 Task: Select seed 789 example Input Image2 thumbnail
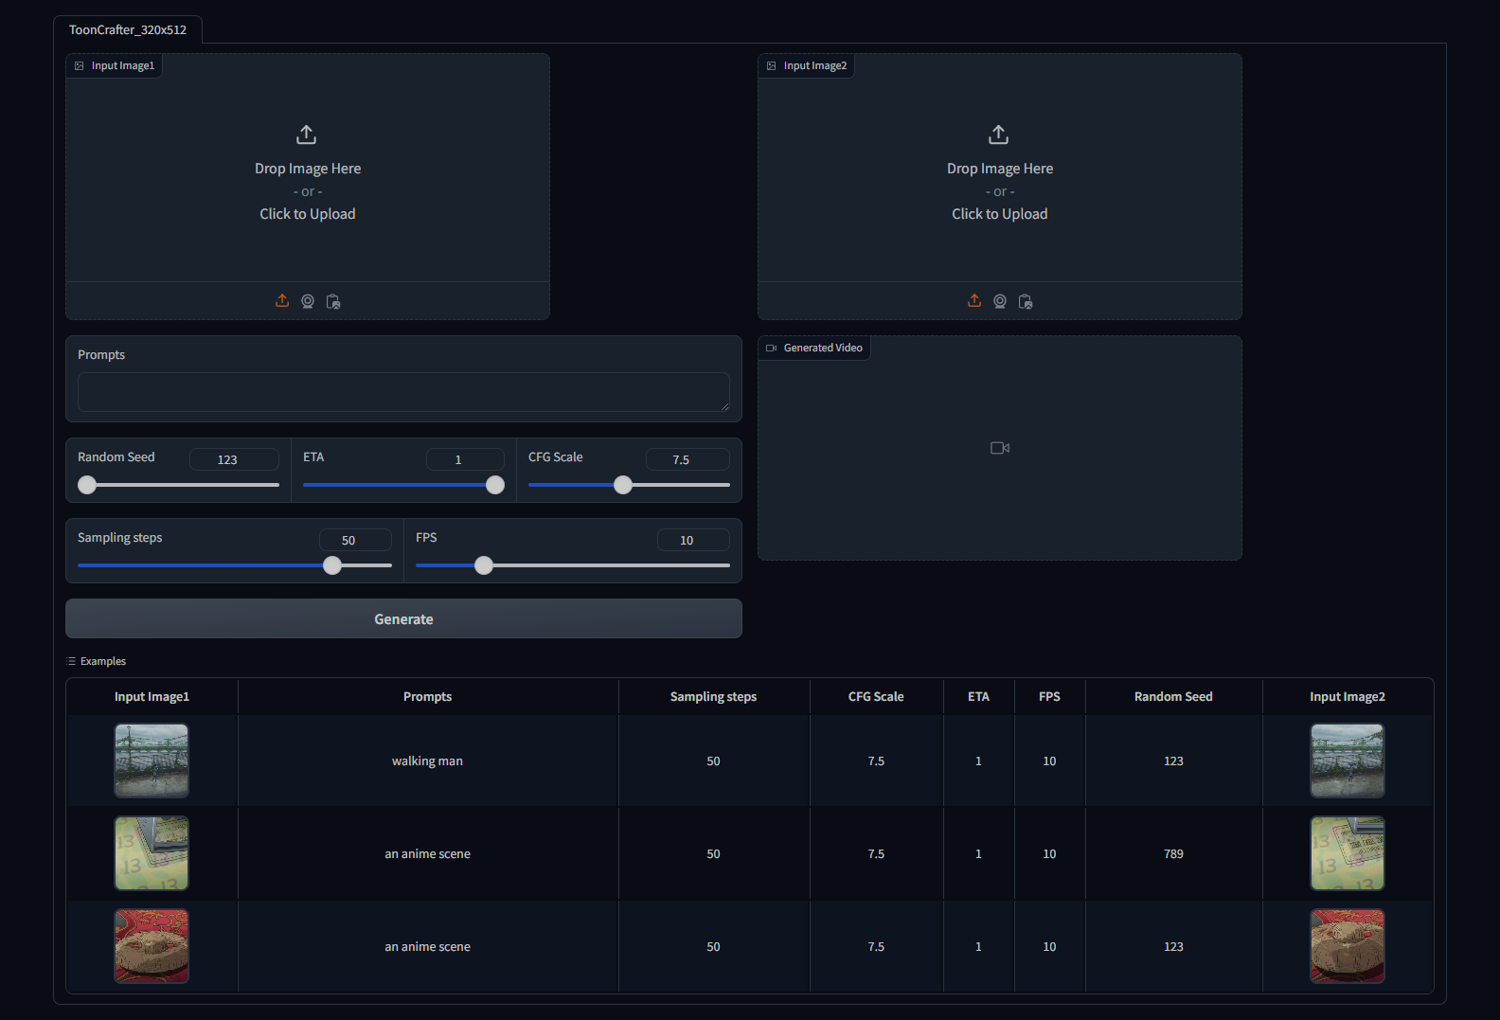(x=1348, y=853)
